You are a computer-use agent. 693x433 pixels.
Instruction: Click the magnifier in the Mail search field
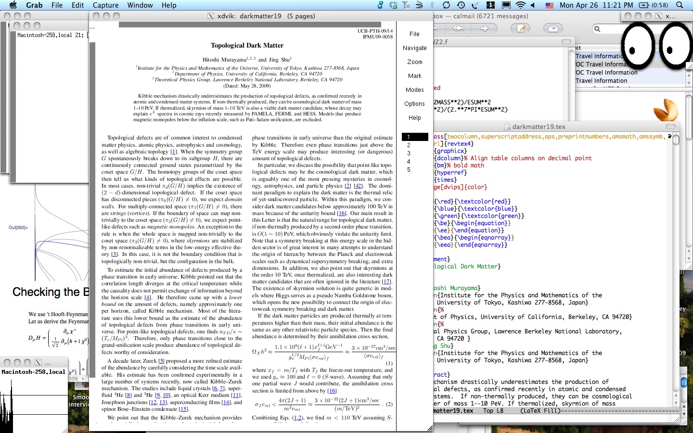click(x=597, y=29)
